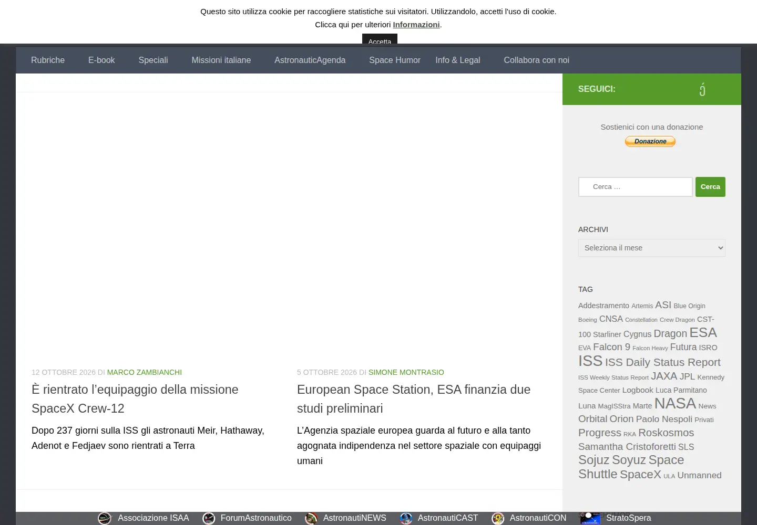This screenshot has width=757, height=525.
Task: Open the cookie Informazioni link
Action: click(416, 25)
